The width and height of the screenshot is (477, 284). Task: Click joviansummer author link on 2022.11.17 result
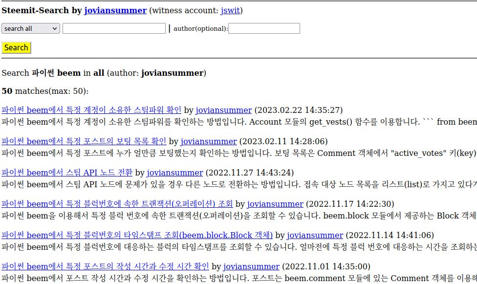click(275, 204)
